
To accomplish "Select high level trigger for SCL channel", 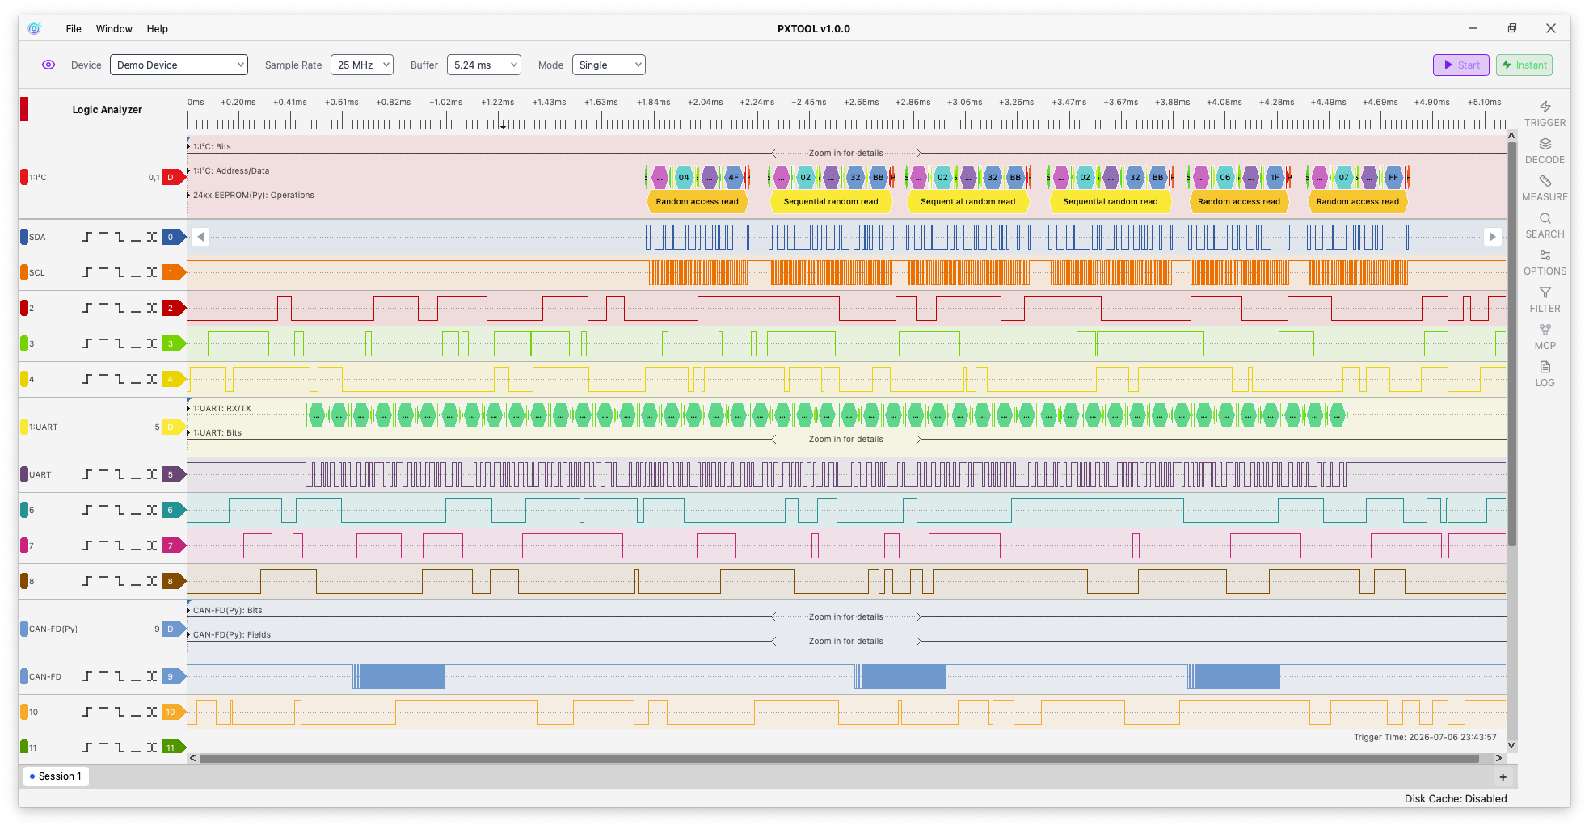I will 103,272.
